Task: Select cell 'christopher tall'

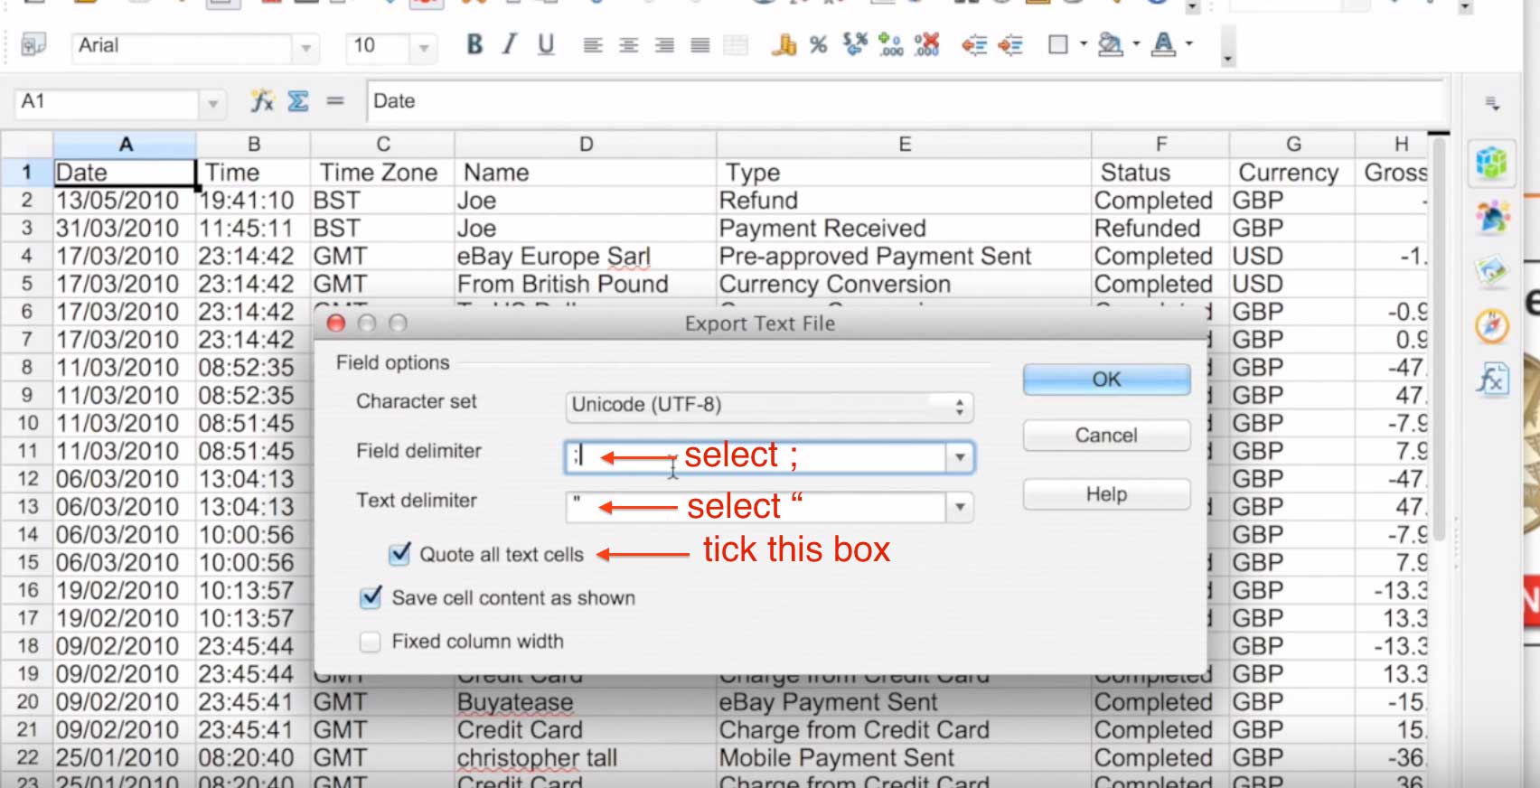Action: coord(586,758)
